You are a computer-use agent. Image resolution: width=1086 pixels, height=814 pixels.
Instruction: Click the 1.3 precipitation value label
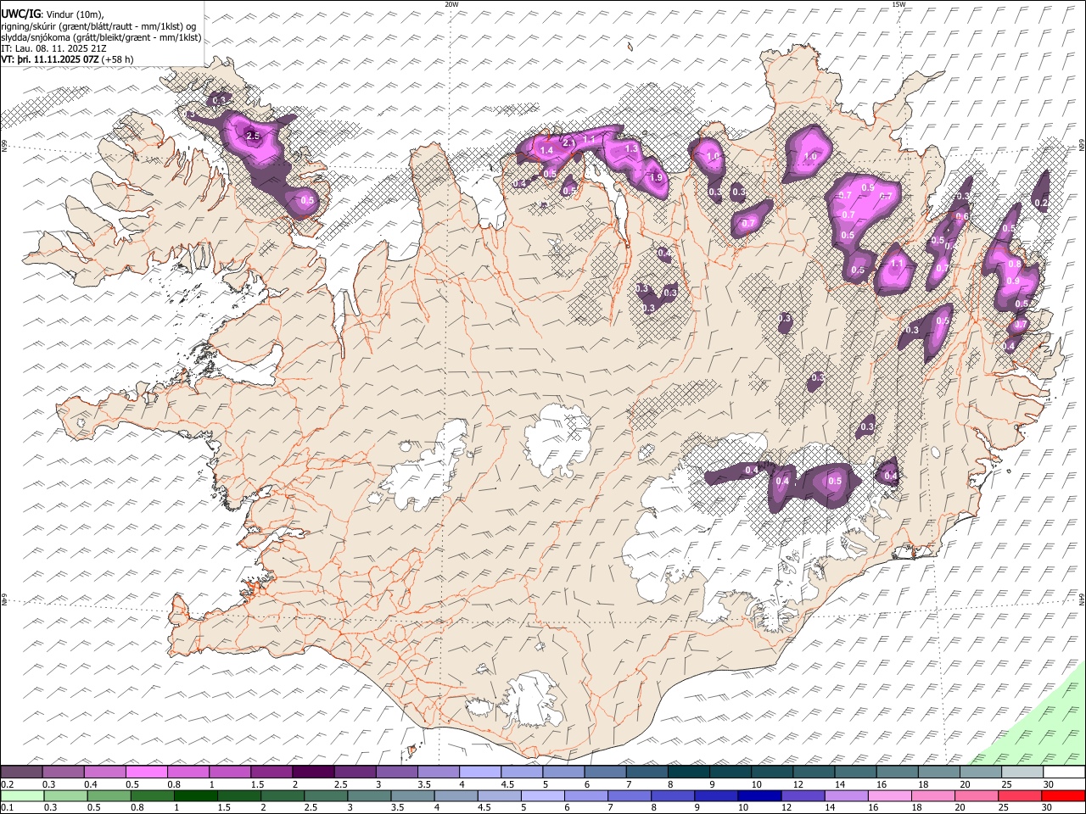click(631, 148)
